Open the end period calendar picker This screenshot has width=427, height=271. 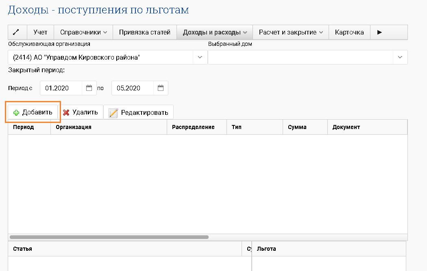click(161, 88)
